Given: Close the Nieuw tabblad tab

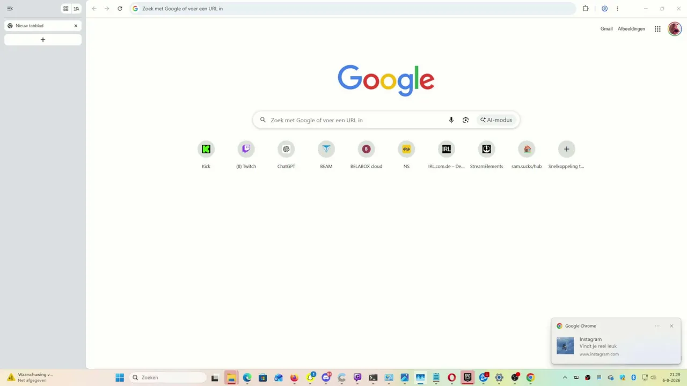Looking at the screenshot, I should point(76,26).
